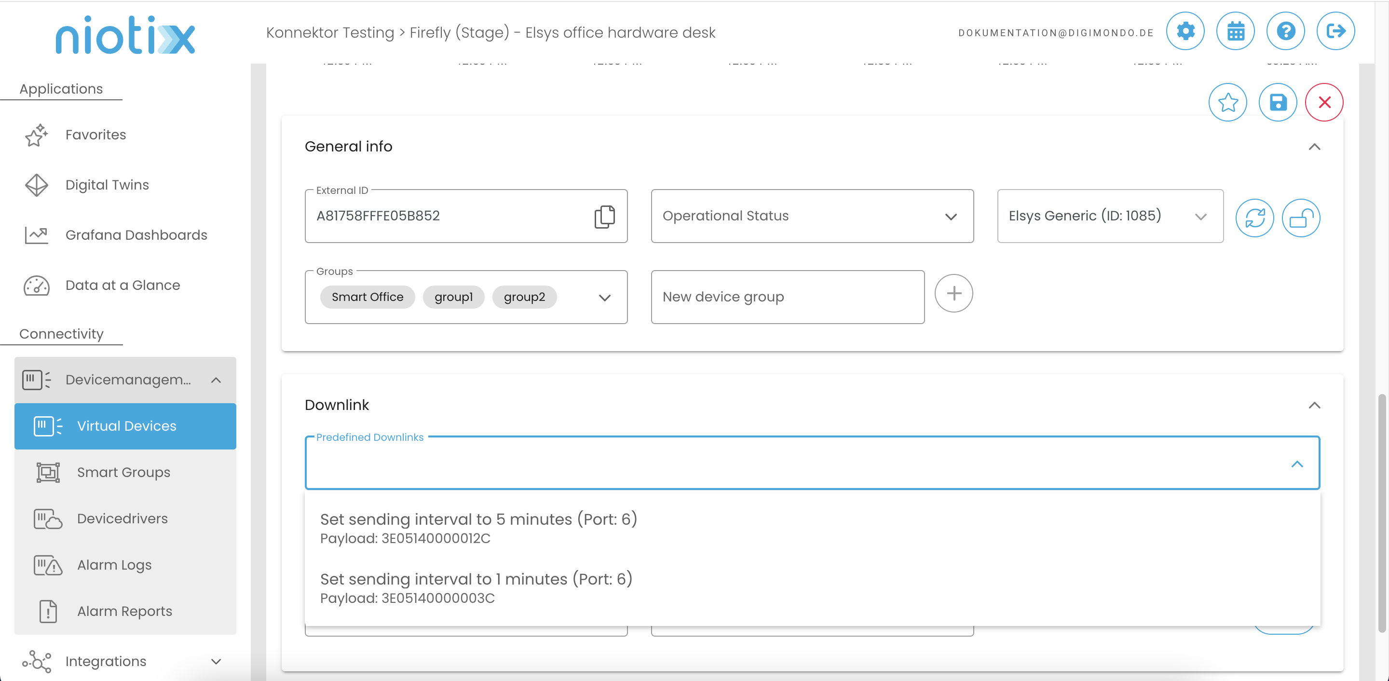Open Smart Groups in the sidebar

(123, 472)
